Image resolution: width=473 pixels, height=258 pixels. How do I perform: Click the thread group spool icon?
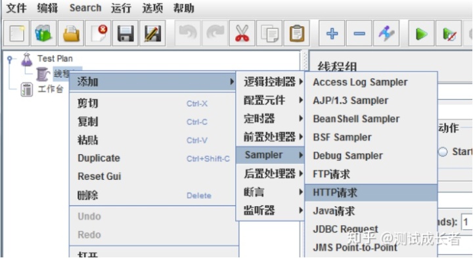pos(43,74)
